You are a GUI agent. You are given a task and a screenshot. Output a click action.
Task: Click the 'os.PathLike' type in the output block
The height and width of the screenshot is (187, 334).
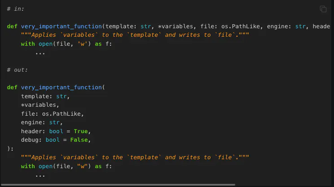tap(62, 114)
